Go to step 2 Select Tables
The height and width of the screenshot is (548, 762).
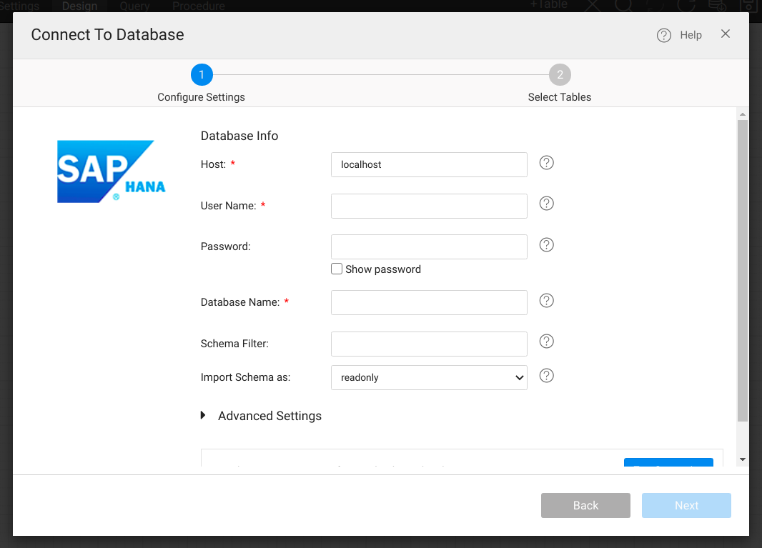(560, 75)
